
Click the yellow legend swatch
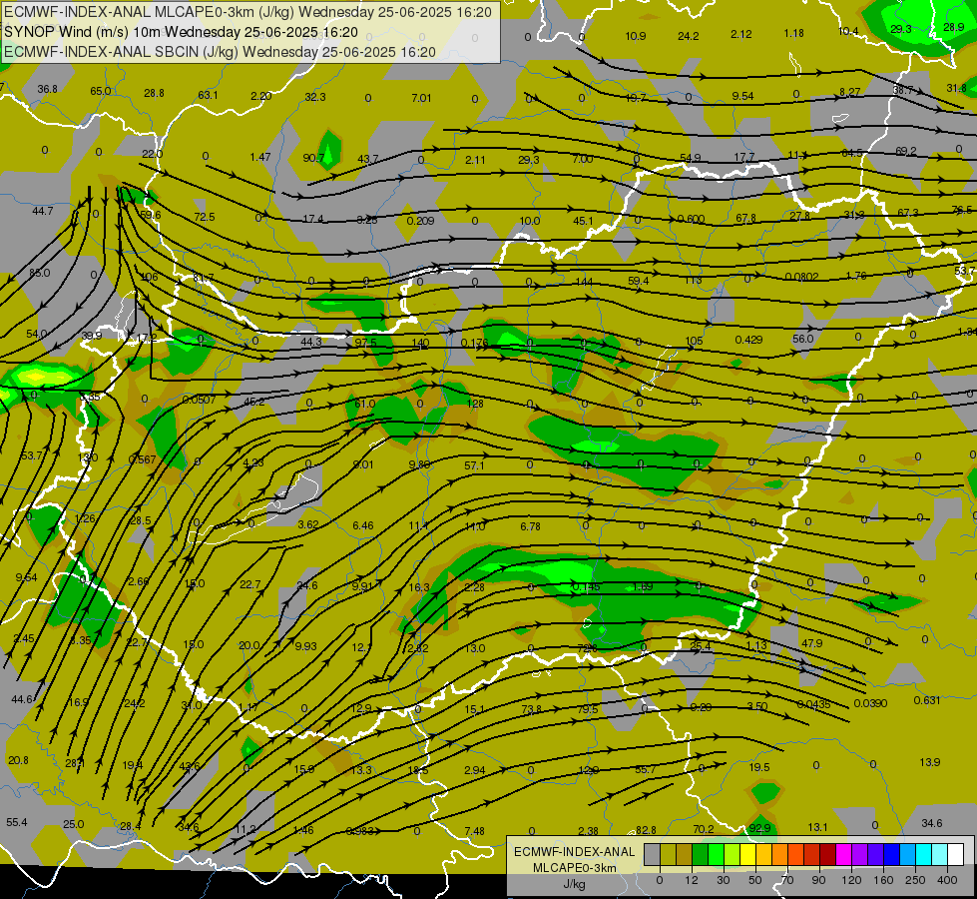[x=747, y=854]
